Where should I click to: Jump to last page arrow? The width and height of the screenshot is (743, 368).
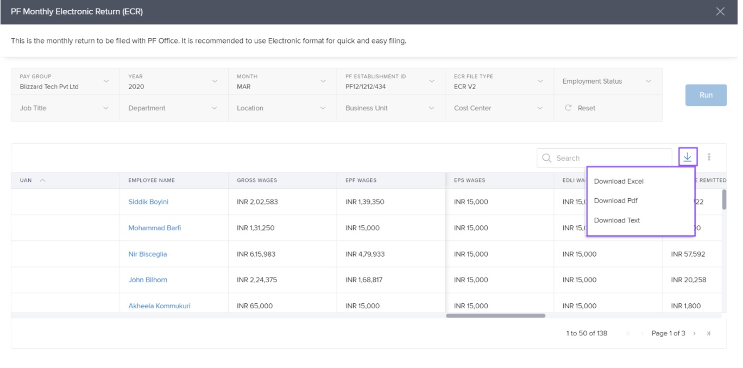click(708, 333)
